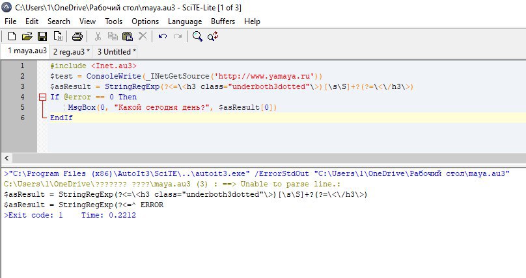Switch to the 3 Untitled tab
The width and height of the screenshot is (526, 278).
(116, 52)
